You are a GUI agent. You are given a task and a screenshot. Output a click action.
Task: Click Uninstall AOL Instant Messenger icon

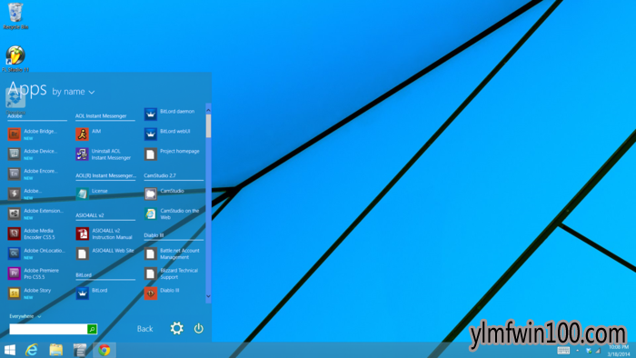tap(83, 154)
